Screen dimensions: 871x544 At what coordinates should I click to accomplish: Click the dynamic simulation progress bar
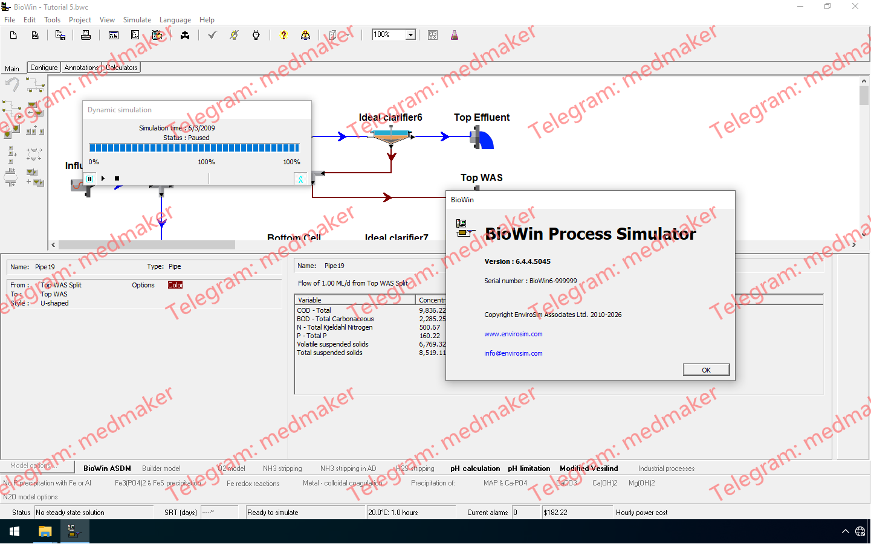[x=194, y=148]
